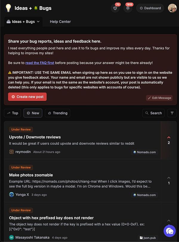Screen dimensions: 179x242
Task: Click the json.pub site tag
Action: point(147,238)
